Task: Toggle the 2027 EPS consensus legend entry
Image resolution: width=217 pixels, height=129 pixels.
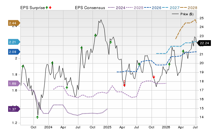Action: click(171, 8)
